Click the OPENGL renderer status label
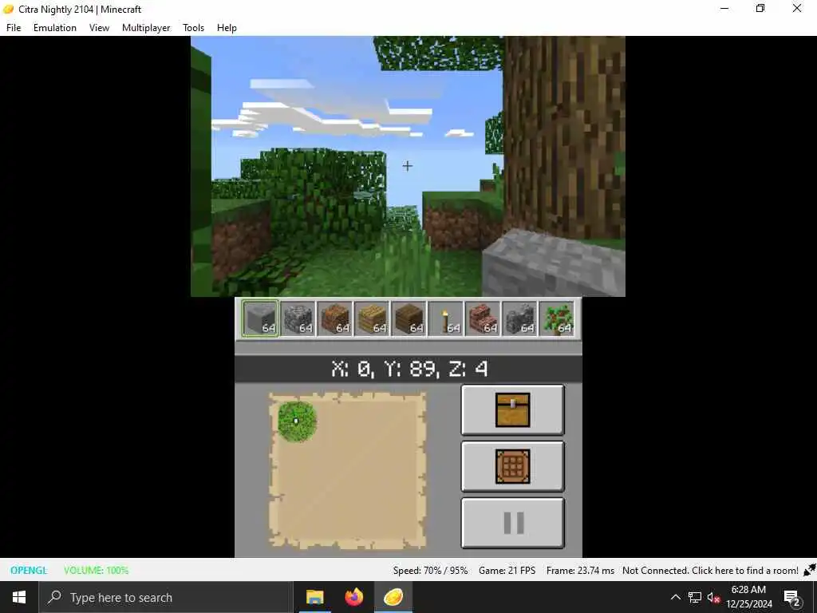The height and width of the screenshot is (613, 817). [29, 570]
